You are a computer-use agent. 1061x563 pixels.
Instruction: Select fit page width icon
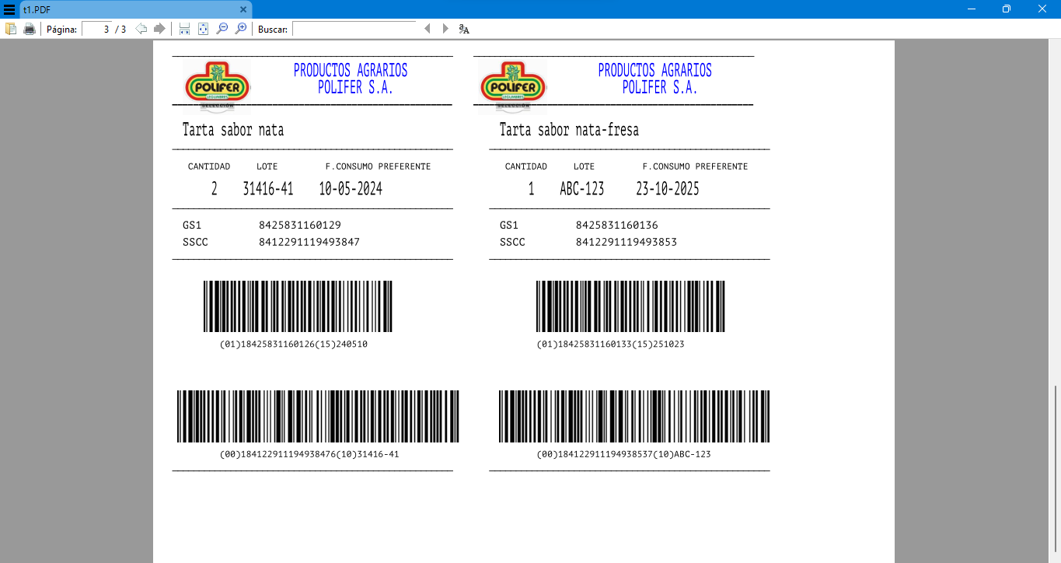coord(184,29)
